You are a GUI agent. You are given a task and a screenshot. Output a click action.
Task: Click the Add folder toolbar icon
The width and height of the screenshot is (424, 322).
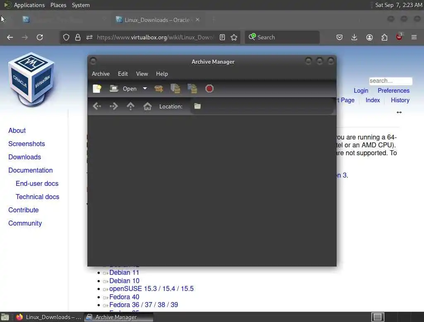(192, 89)
